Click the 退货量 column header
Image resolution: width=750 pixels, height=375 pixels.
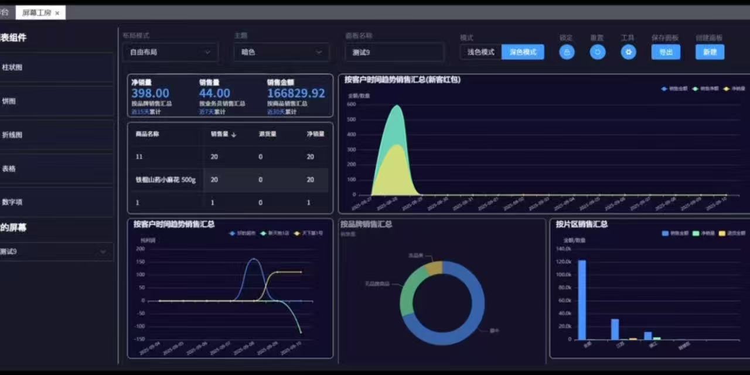click(x=268, y=134)
